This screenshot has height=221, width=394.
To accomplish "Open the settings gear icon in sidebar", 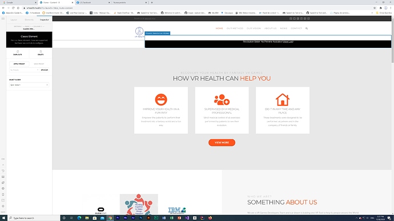I will click(x=3, y=206).
